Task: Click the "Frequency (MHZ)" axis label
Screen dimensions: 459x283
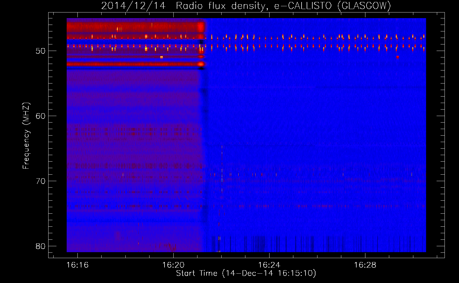Action: point(26,136)
